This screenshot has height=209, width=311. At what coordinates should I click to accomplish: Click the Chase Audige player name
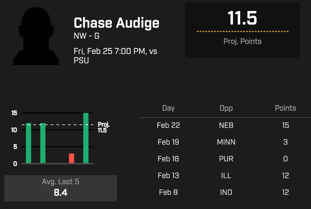(x=116, y=23)
